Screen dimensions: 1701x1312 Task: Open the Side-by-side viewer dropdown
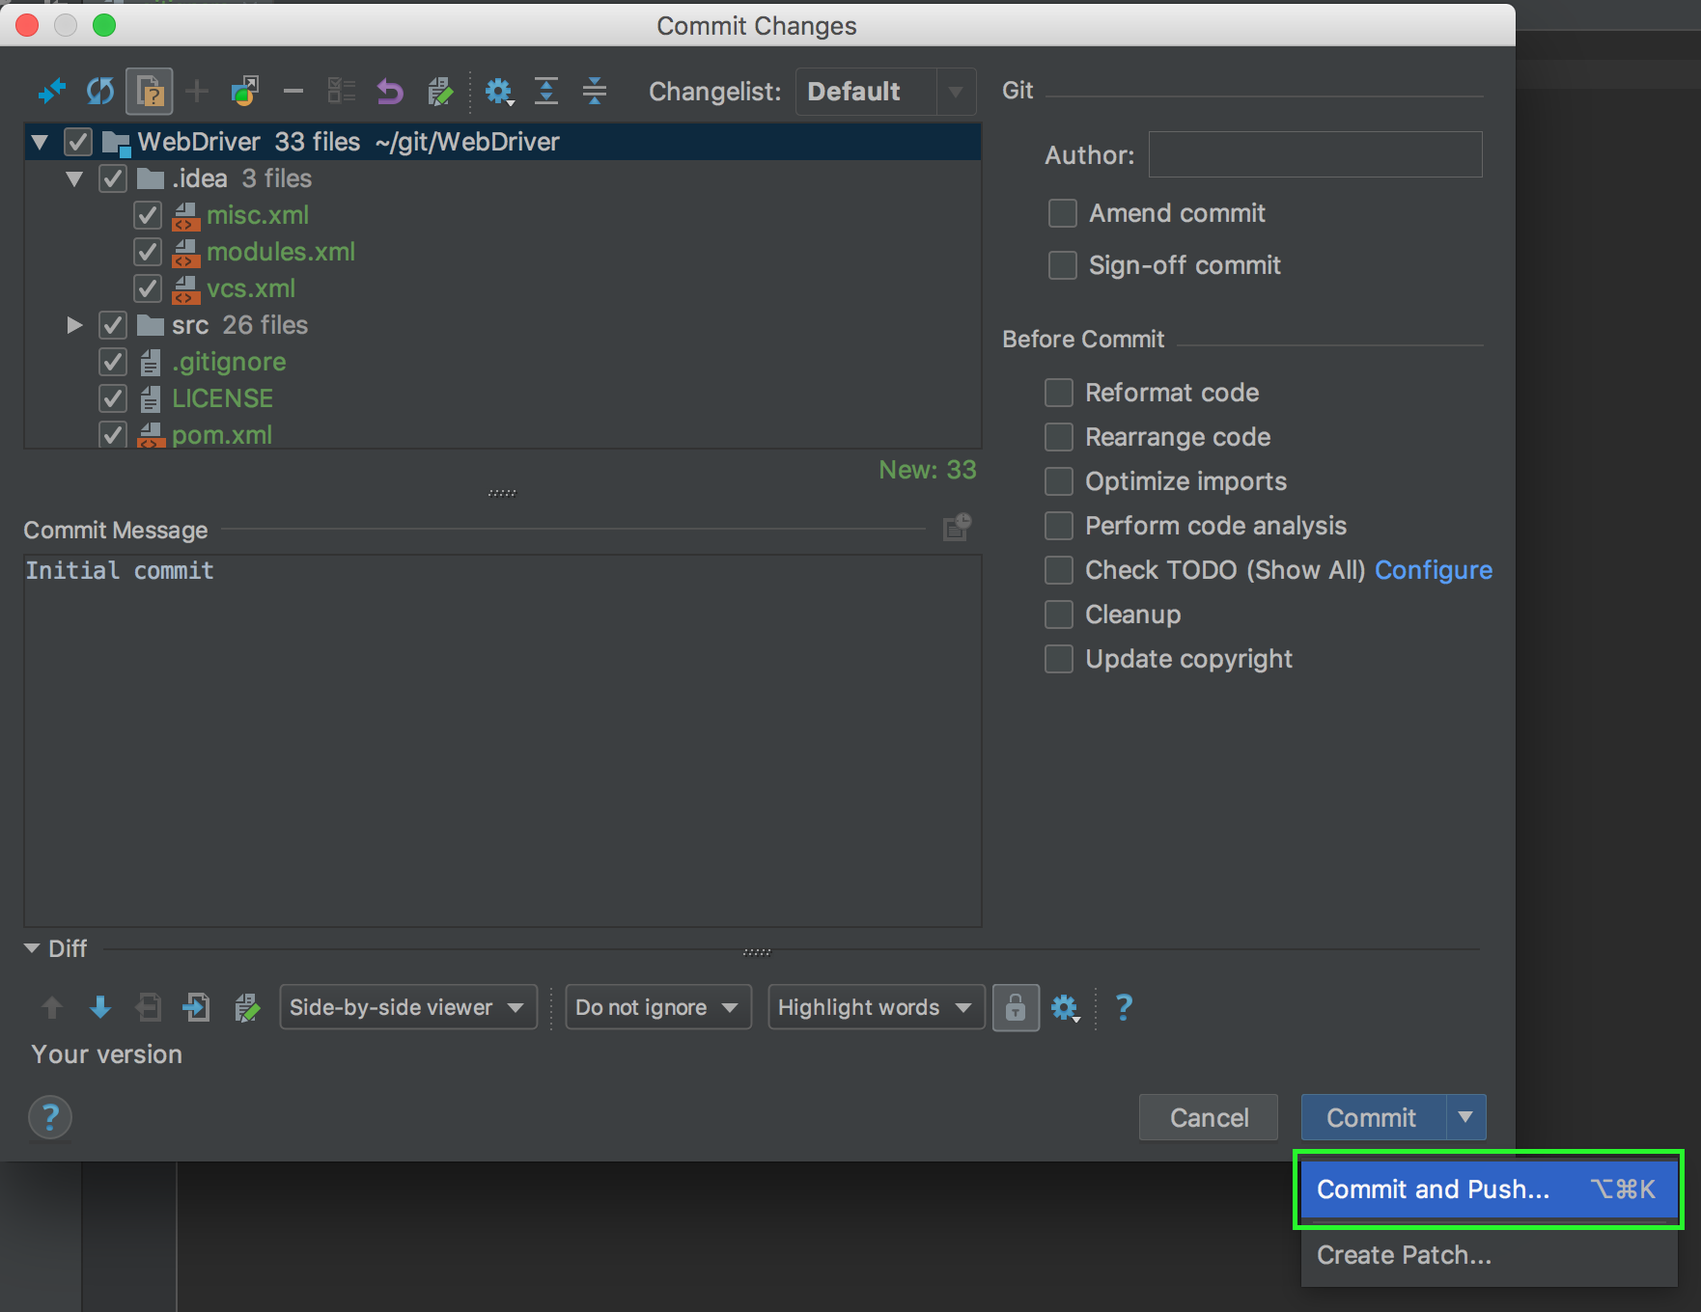407,1008
